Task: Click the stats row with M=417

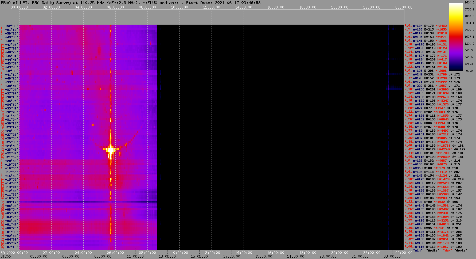Action: pos(426,60)
